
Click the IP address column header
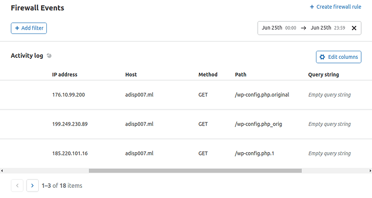[65, 74]
